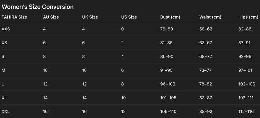Click the M size row label
Viewport: 260px width, 118px height.
tap(3, 70)
